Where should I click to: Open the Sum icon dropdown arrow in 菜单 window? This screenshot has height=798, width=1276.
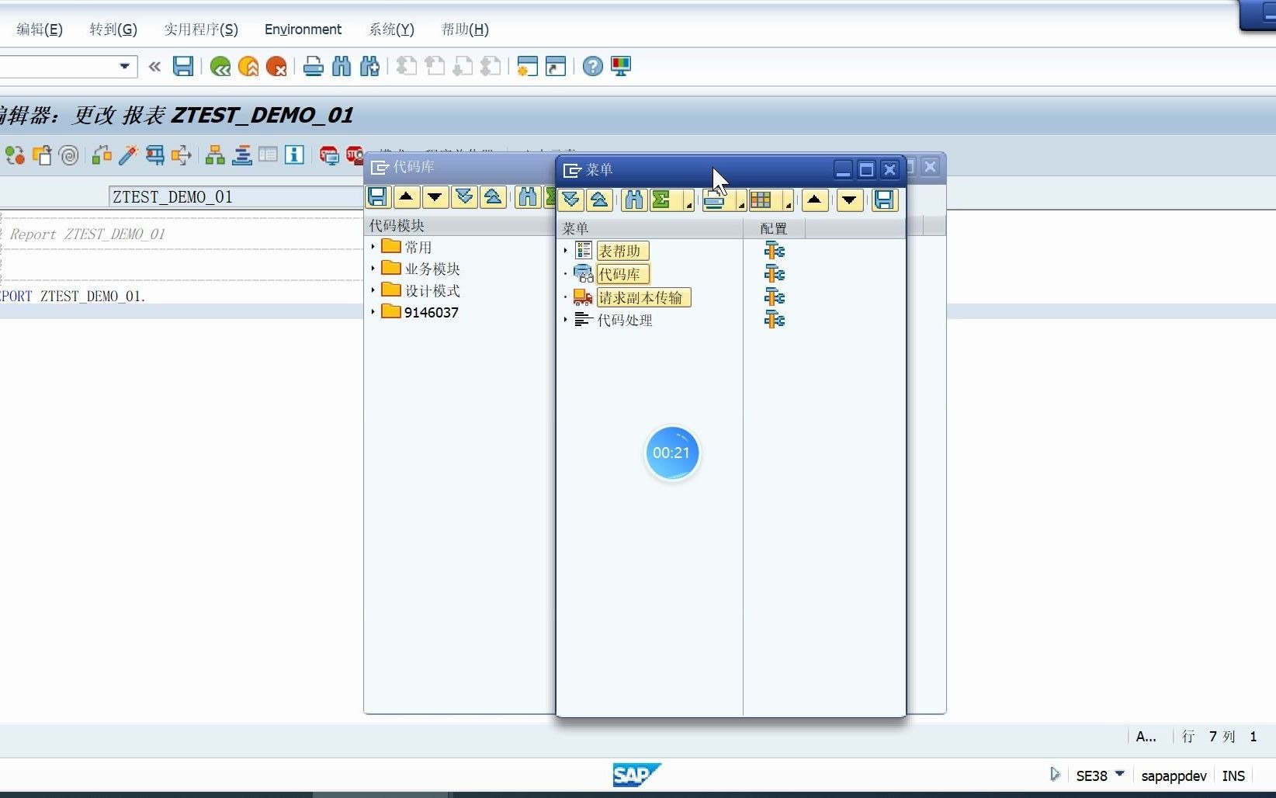point(688,205)
